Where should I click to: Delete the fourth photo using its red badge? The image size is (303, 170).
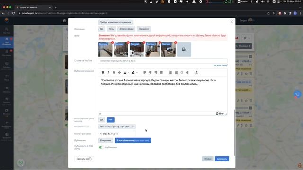pos(160,42)
